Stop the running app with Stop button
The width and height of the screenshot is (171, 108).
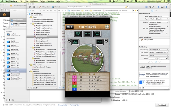pos(34,7)
